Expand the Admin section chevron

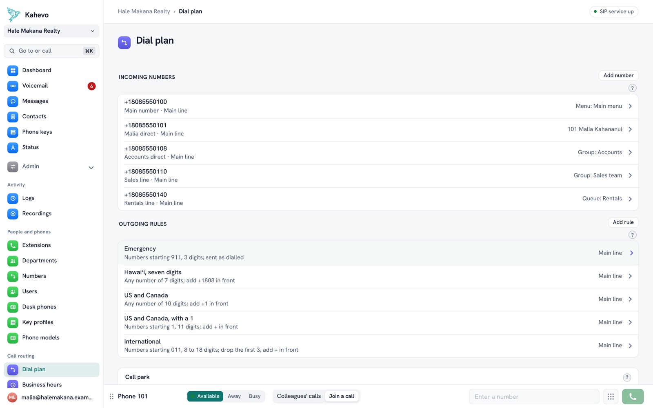click(x=91, y=167)
